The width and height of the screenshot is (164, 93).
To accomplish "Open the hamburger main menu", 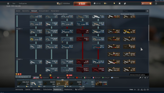I will [8, 3].
